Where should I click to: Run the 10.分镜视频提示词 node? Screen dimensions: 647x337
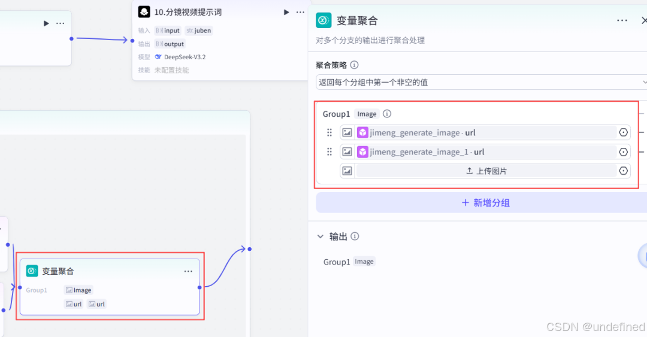[x=286, y=13]
